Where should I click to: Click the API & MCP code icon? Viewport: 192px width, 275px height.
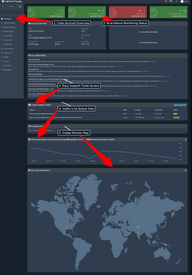point(2,66)
